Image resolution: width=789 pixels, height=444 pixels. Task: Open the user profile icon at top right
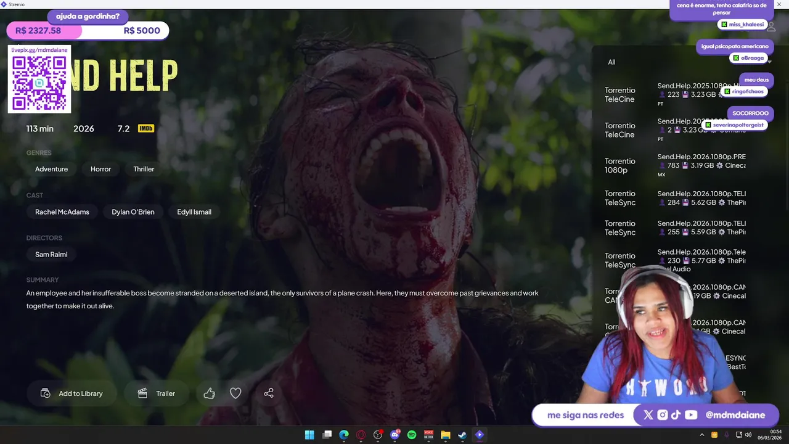coord(771,27)
